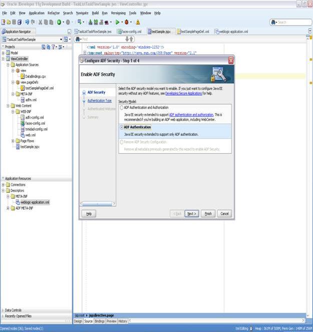Screen dimensions: 313x332
Task: Switch to the Bindings view tab
Action: point(100,321)
